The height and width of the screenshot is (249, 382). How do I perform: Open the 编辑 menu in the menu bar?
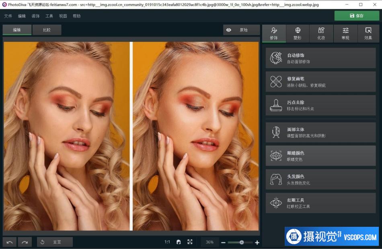(x=22, y=16)
